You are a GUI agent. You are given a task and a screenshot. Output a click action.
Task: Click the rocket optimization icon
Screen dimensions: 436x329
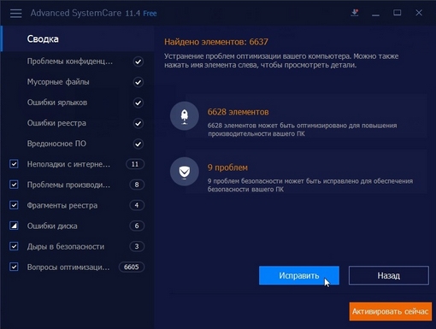click(x=185, y=116)
